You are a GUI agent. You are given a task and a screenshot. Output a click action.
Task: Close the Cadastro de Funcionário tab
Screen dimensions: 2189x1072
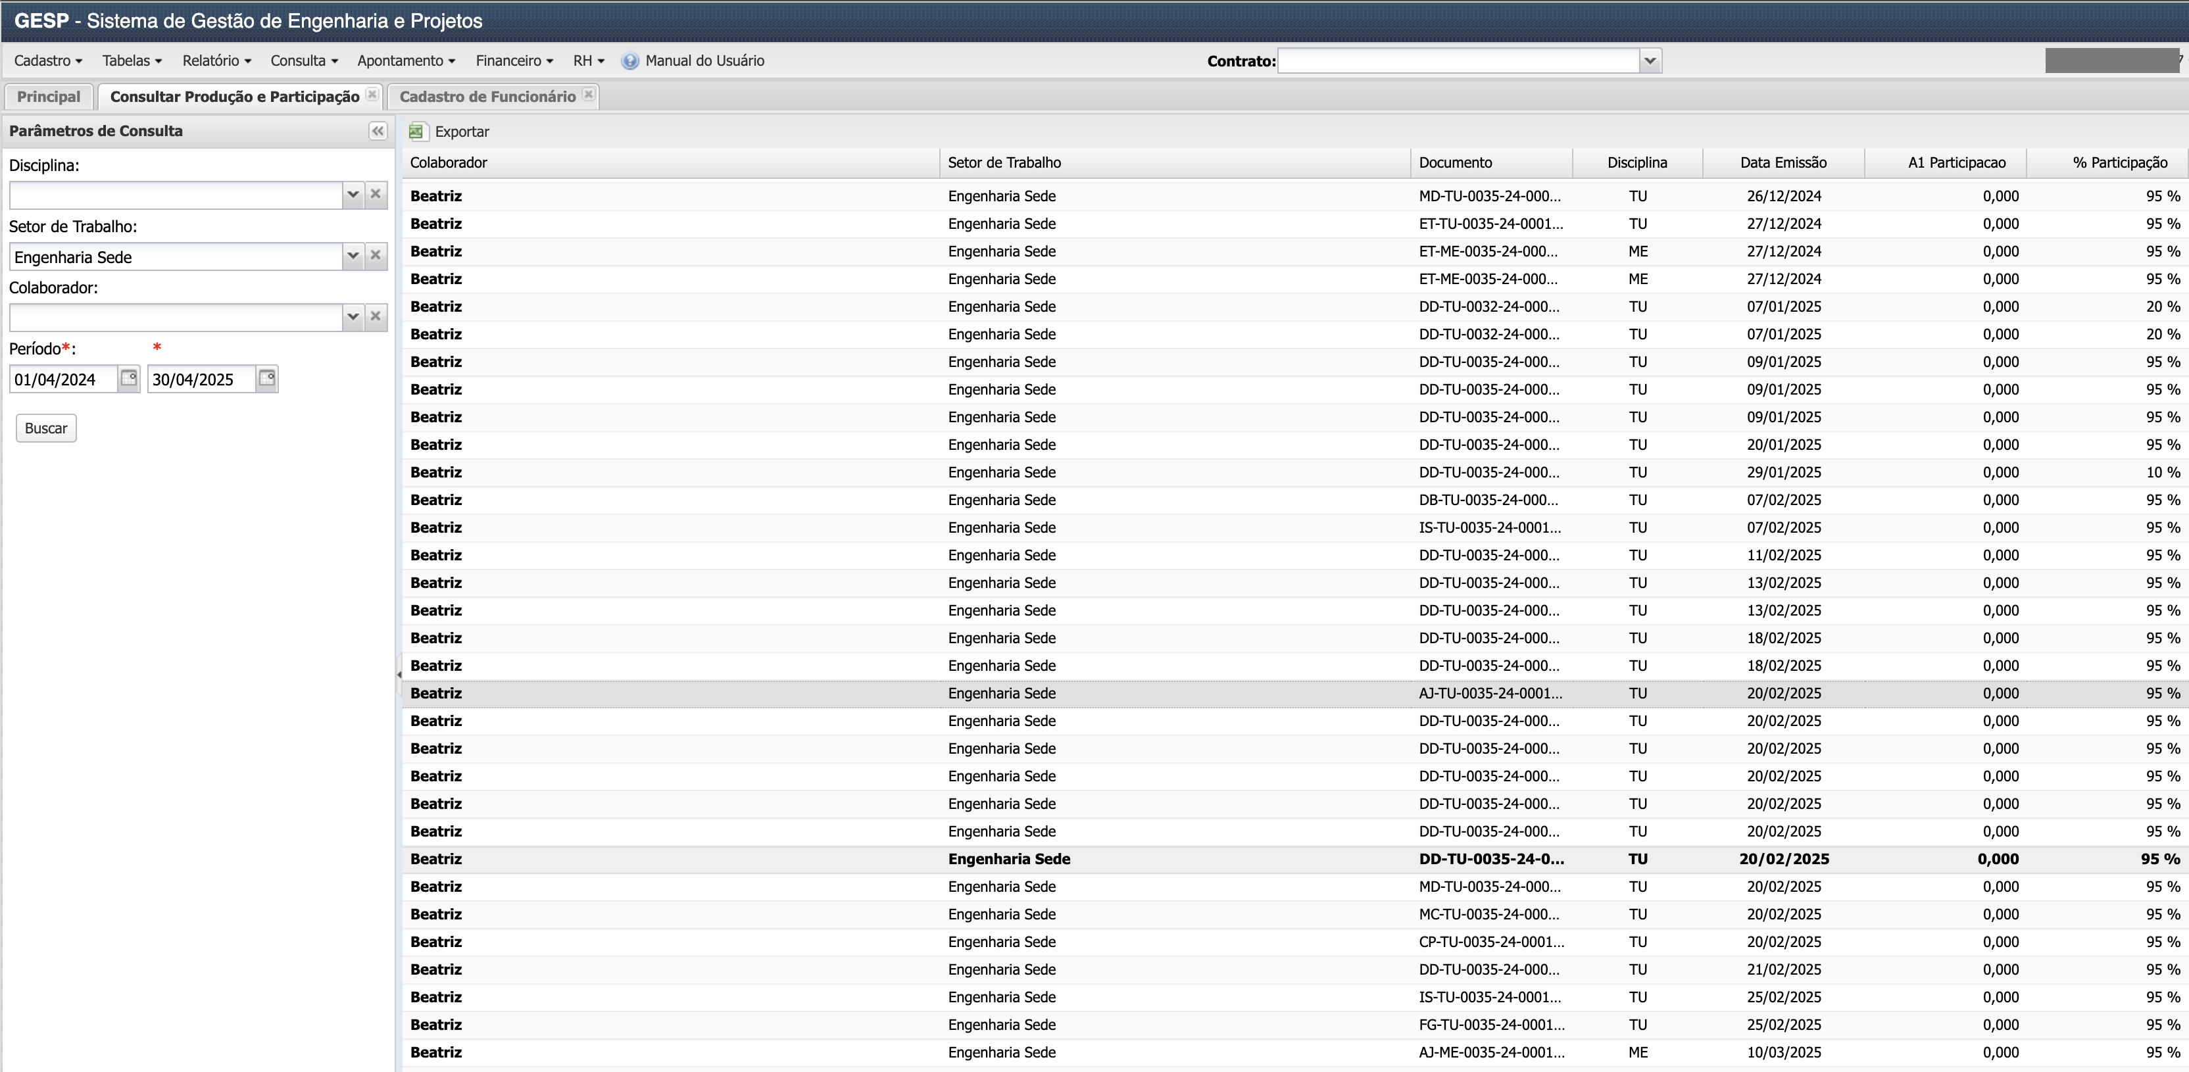pos(588,95)
